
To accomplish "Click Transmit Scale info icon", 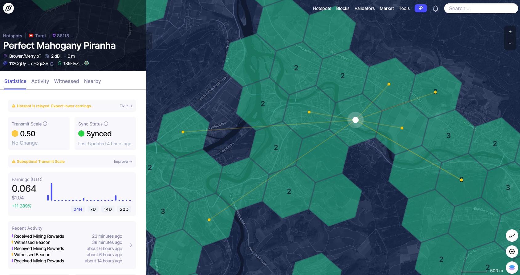I will (45, 124).
